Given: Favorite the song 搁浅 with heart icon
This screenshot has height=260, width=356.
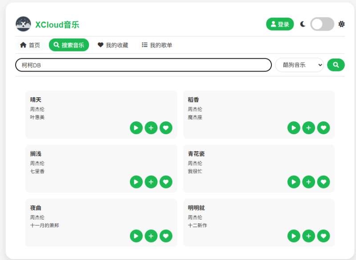Looking at the screenshot, I should click(x=166, y=182).
